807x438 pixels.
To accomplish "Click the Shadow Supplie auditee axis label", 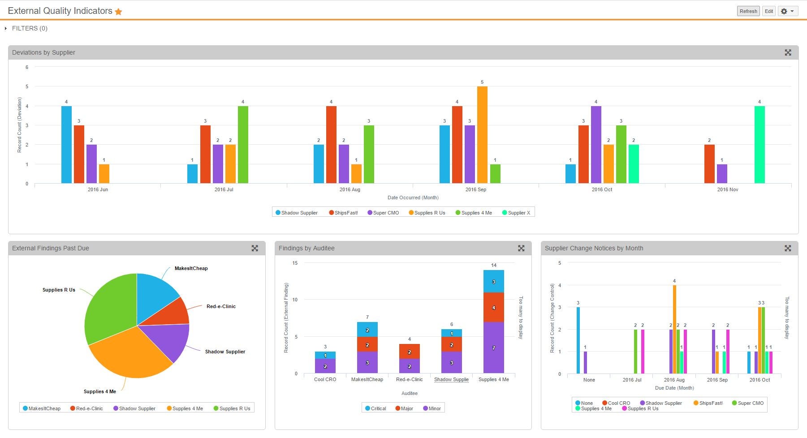I will click(451, 379).
